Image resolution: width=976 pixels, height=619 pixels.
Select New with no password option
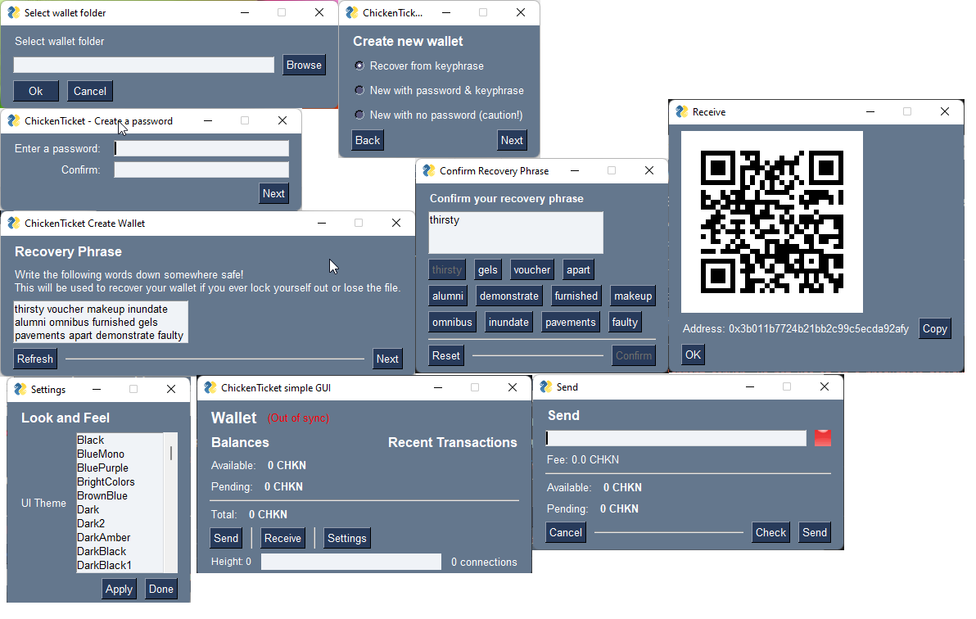click(x=439, y=115)
